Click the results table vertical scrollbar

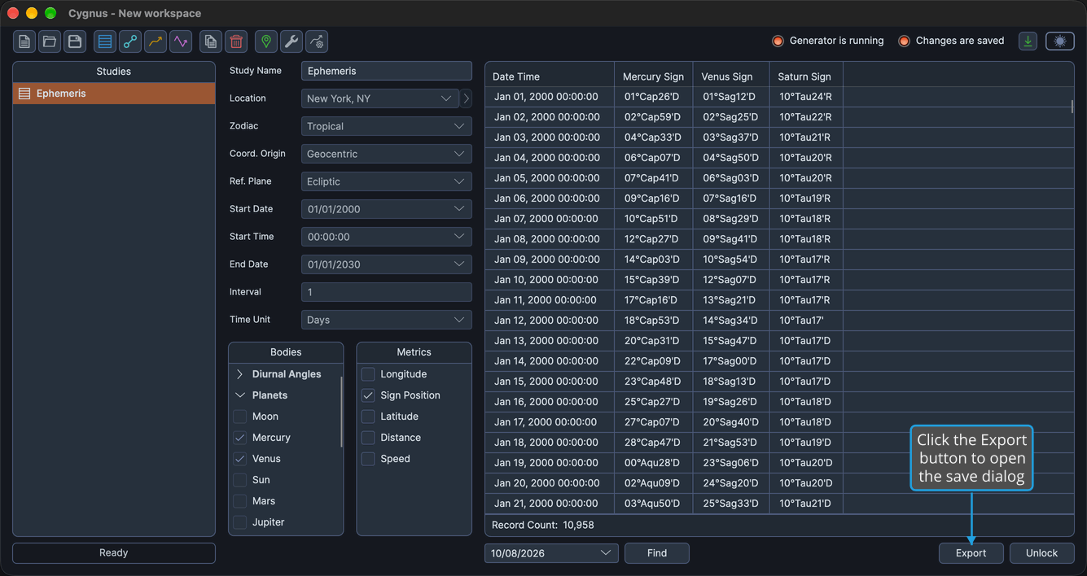coord(1072,106)
